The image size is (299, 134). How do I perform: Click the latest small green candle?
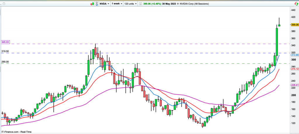[279, 25]
